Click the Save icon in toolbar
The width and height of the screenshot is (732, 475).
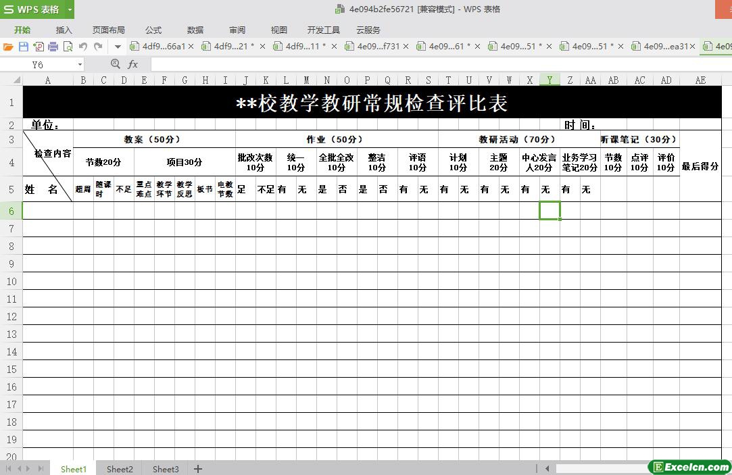click(x=23, y=47)
